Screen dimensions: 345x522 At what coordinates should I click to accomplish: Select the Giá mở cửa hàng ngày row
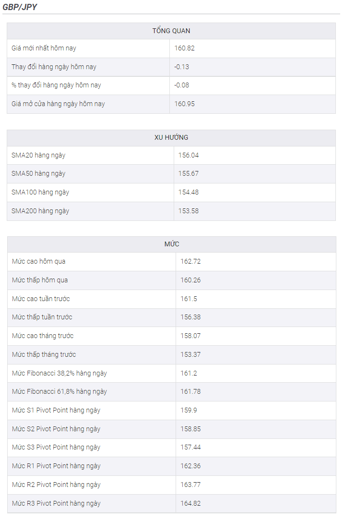[171, 104]
